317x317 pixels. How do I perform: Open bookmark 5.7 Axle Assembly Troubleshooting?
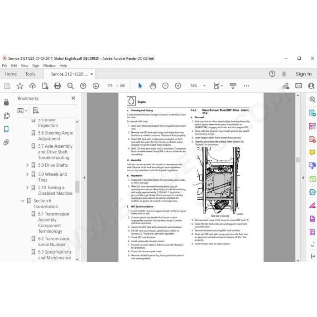tap(55, 152)
